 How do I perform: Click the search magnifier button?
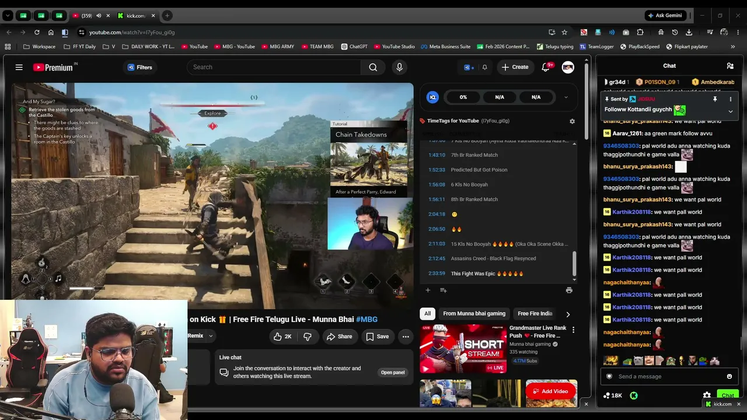373,67
